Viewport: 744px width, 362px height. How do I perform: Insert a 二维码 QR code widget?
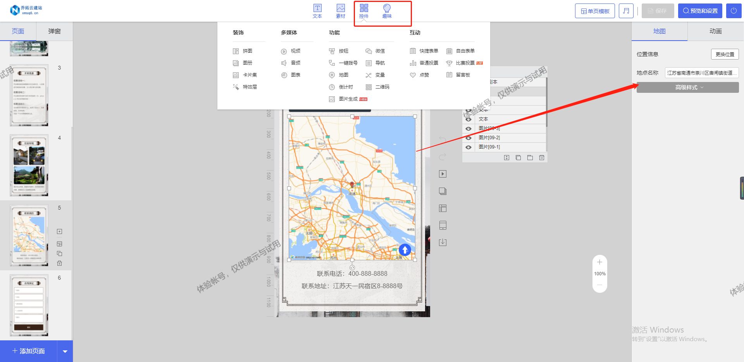point(377,87)
